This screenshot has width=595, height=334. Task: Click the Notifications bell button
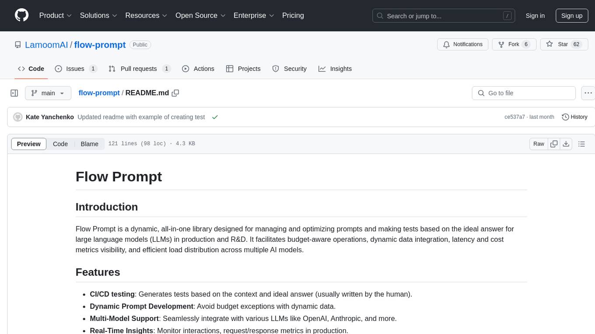[x=463, y=45]
